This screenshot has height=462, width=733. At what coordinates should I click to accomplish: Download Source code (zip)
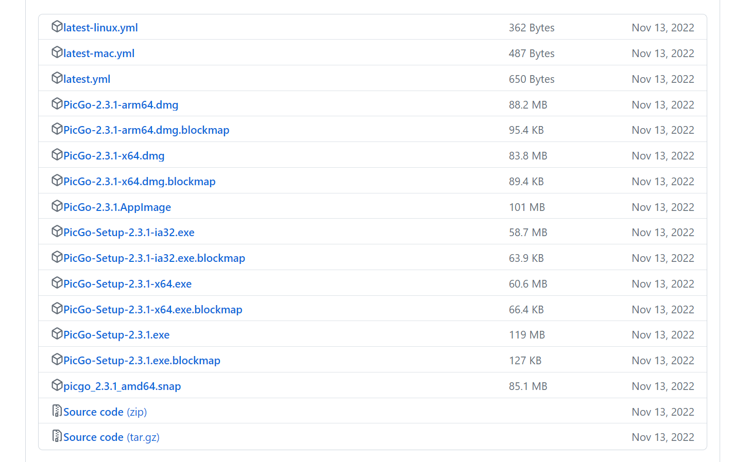[x=105, y=412]
